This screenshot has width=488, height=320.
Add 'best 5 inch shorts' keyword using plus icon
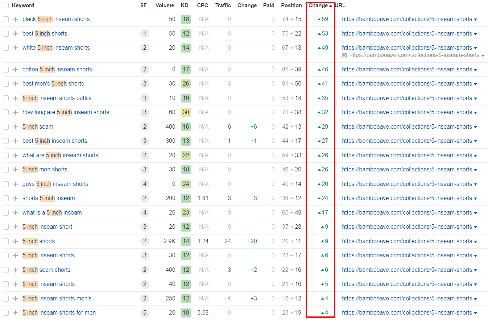pyautogui.click(x=15, y=34)
